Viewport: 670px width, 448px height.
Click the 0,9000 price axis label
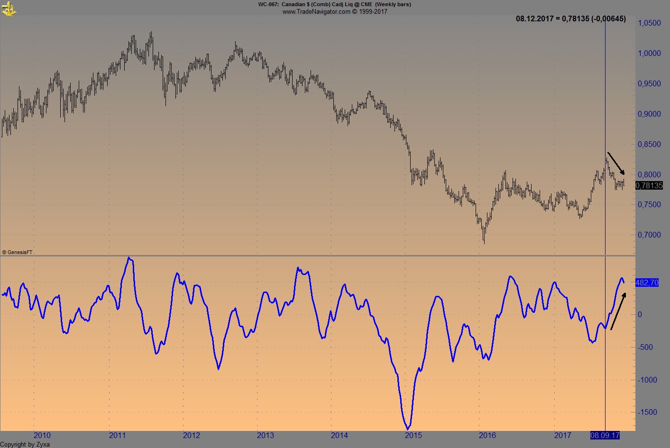pyautogui.click(x=649, y=114)
